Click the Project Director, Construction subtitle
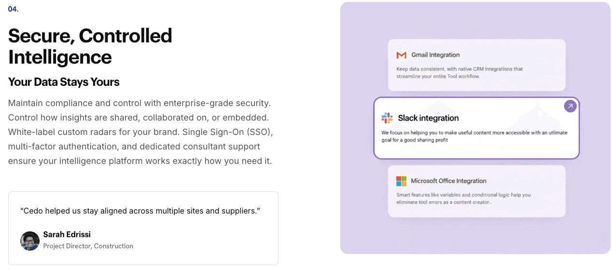 pos(88,246)
